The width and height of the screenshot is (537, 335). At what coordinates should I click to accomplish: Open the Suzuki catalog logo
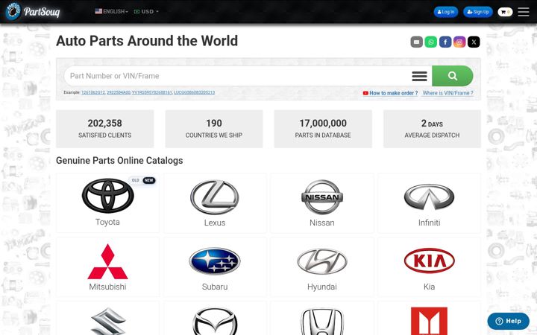107,322
